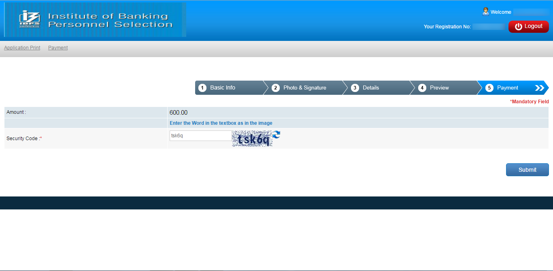Click the double chevron on Payment step

pos(539,88)
